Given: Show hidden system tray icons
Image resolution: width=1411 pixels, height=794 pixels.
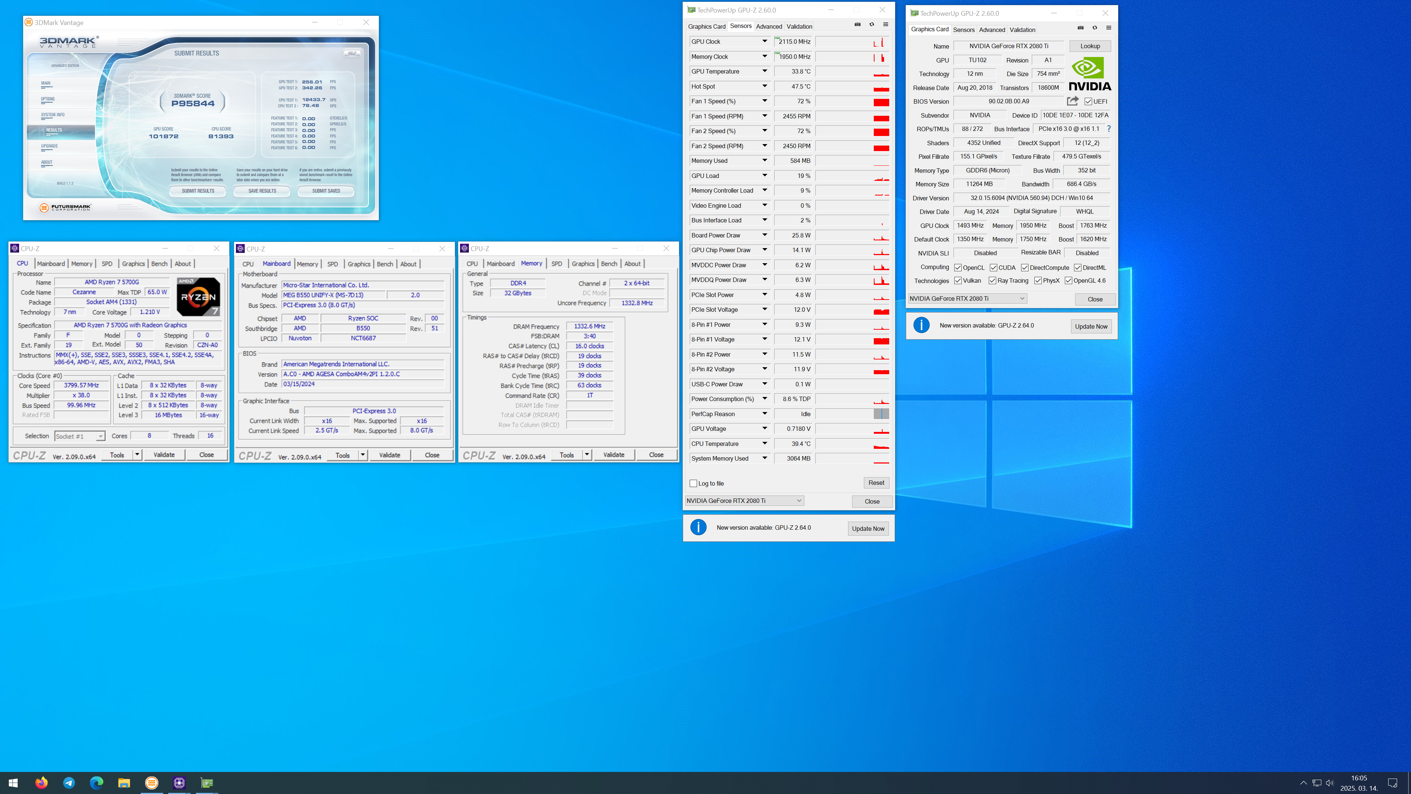Looking at the screenshot, I should [1303, 783].
